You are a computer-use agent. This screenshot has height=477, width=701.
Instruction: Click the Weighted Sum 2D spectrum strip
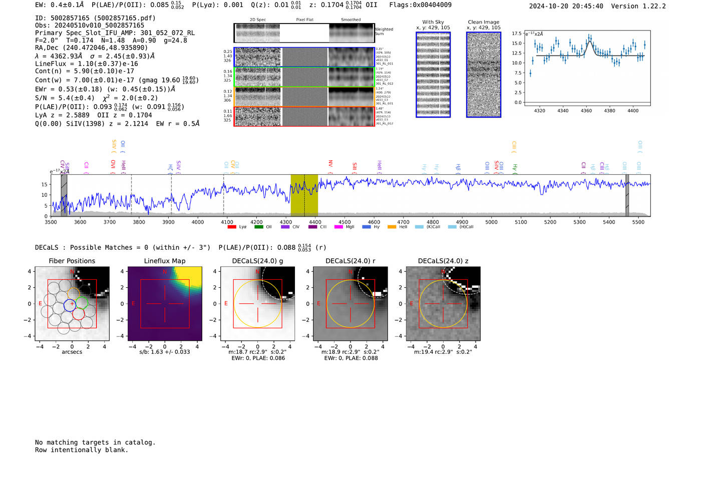304,33
